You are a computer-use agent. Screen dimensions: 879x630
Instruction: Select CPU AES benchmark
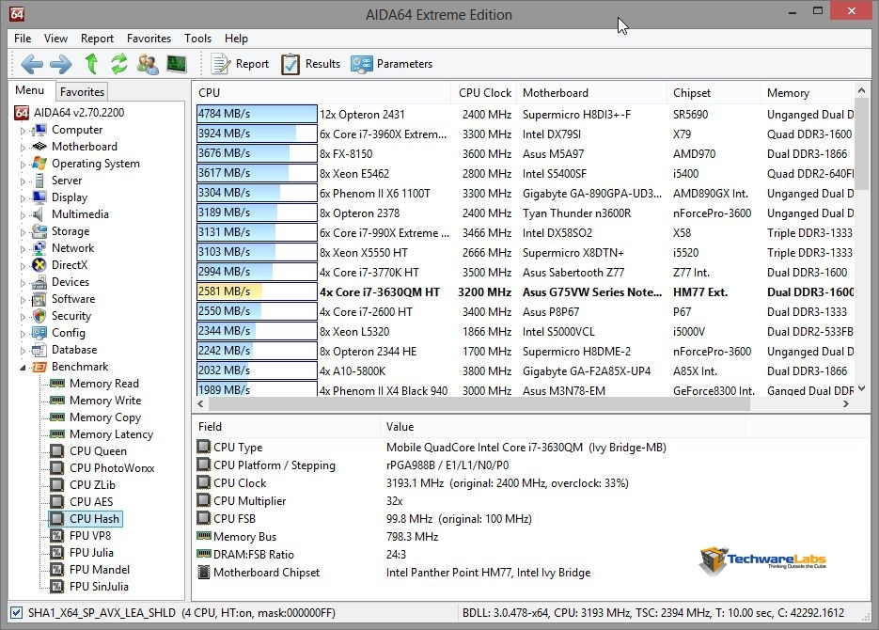91,501
